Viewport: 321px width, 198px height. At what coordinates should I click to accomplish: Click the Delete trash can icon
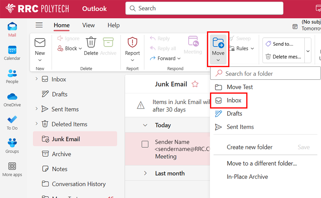coord(91,42)
